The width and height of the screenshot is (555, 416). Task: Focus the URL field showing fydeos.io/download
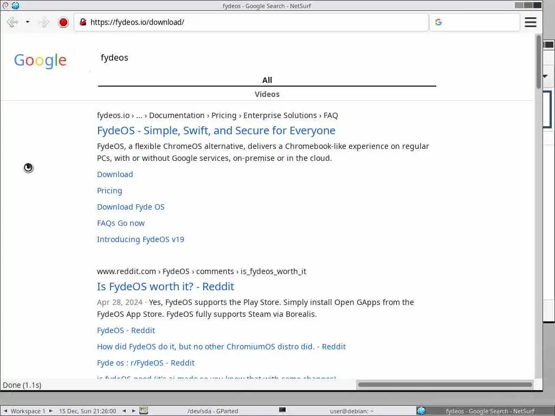(251, 22)
